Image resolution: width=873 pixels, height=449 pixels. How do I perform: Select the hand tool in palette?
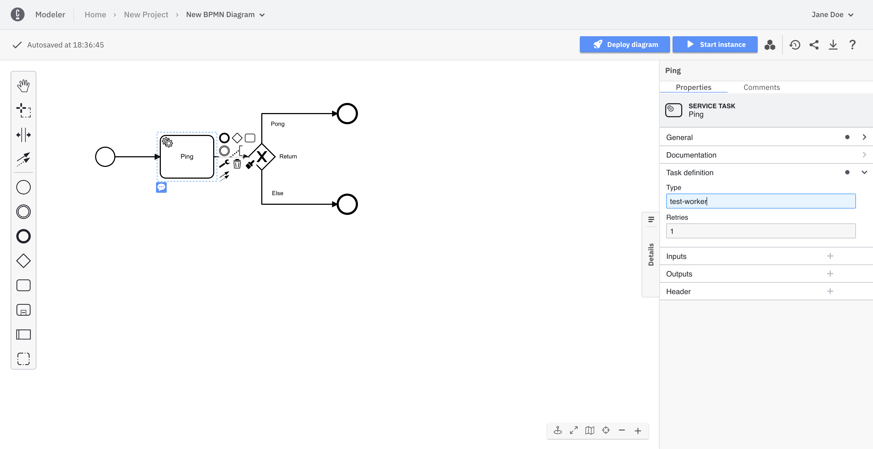[24, 86]
